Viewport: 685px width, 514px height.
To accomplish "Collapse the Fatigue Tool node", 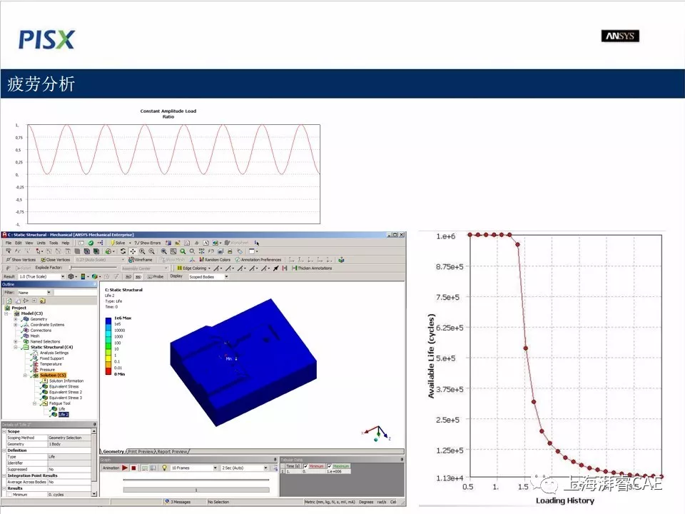I will (34, 403).
